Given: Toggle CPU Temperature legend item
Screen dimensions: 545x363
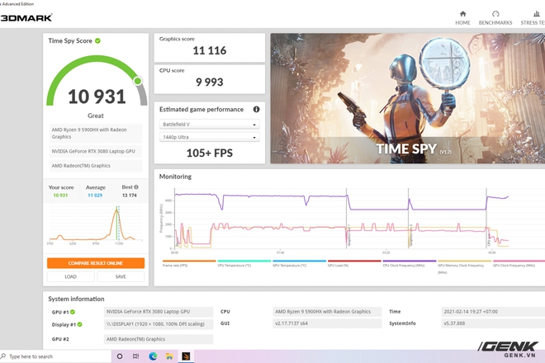Looking at the screenshot, I should (x=244, y=263).
